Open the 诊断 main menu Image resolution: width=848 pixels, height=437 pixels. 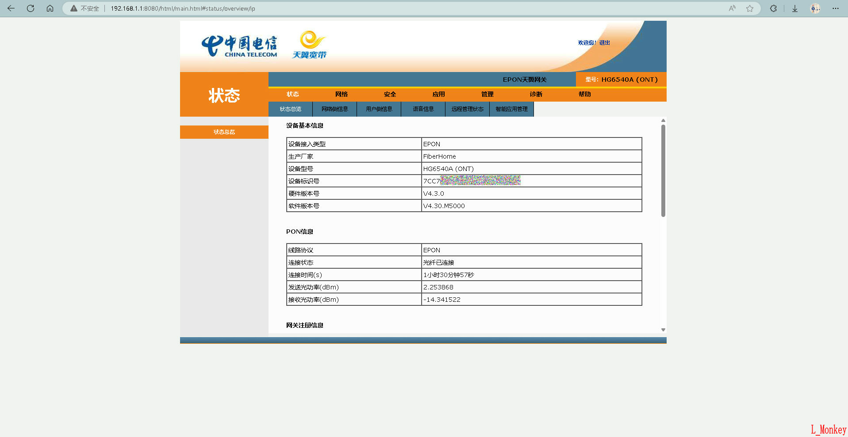[536, 94]
